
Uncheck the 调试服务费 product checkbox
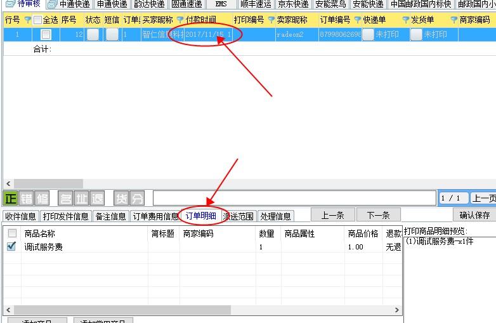[11, 247]
